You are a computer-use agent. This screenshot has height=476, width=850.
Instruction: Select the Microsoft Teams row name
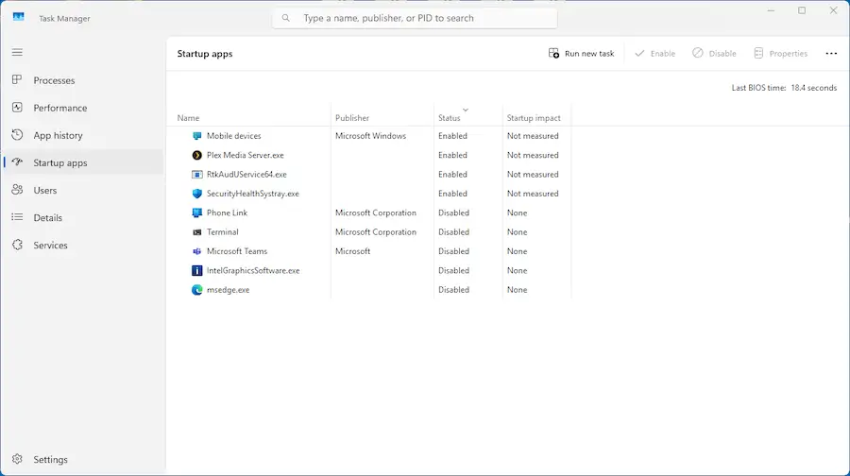(237, 251)
